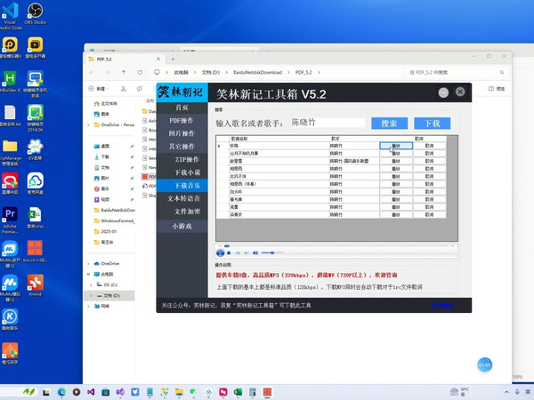Adjust the player volume slider

click(272, 252)
